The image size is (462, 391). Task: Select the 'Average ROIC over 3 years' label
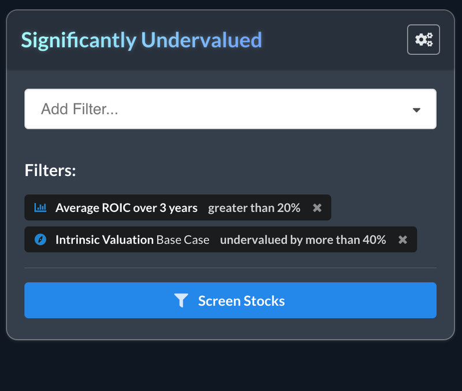tap(126, 208)
